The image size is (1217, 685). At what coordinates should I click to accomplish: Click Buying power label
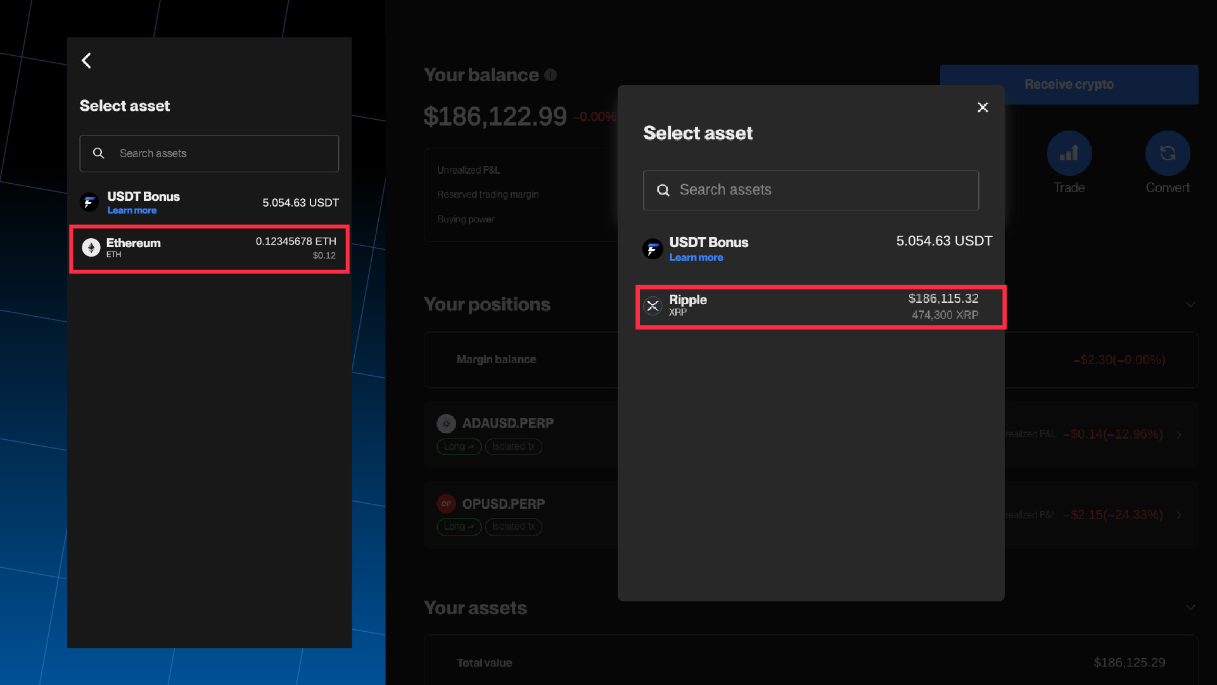(x=466, y=219)
